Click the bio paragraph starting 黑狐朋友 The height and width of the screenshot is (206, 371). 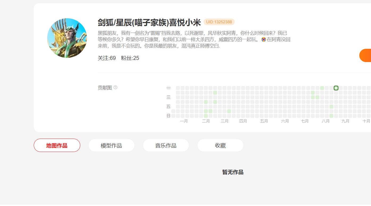[194, 40]
